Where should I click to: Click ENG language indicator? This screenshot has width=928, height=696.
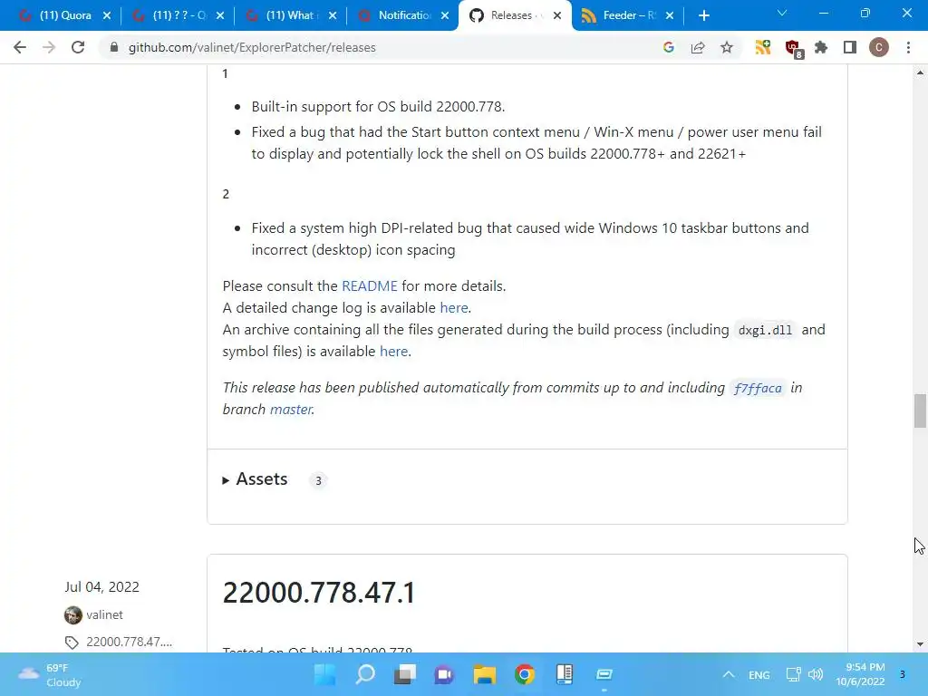coord(759,674)
